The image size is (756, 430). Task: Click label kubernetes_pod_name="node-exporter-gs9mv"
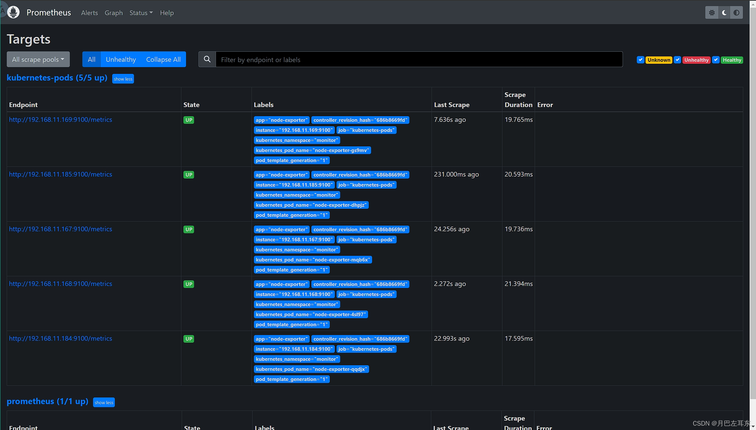(312, 150)
